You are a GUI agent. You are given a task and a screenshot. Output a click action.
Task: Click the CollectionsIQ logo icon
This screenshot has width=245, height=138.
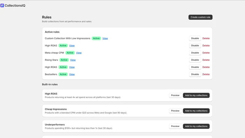[x=2, y=6]
